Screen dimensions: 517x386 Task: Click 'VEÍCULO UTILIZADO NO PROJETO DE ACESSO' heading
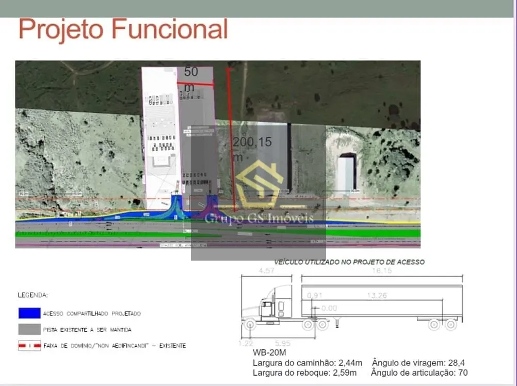(349, 262)
